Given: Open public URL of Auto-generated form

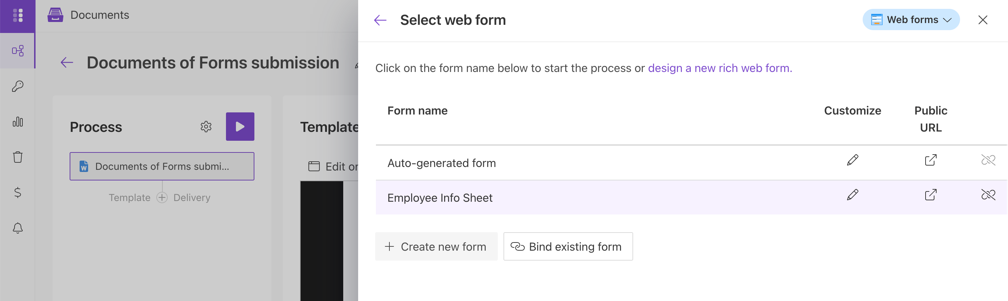Looking at the screenshot, I should tap(931, 160).
